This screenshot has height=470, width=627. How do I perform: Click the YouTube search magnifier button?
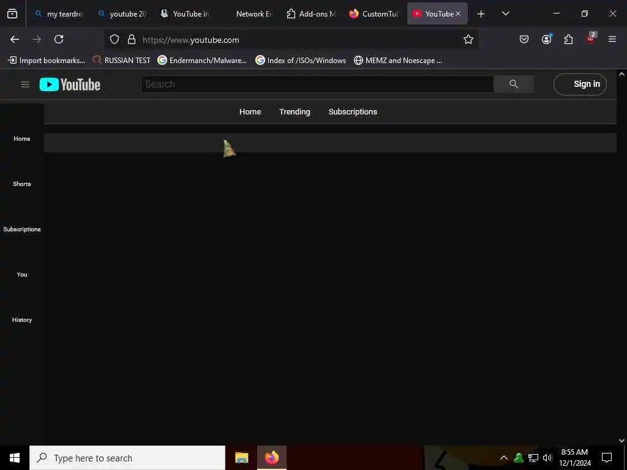[x=514, y=84]
